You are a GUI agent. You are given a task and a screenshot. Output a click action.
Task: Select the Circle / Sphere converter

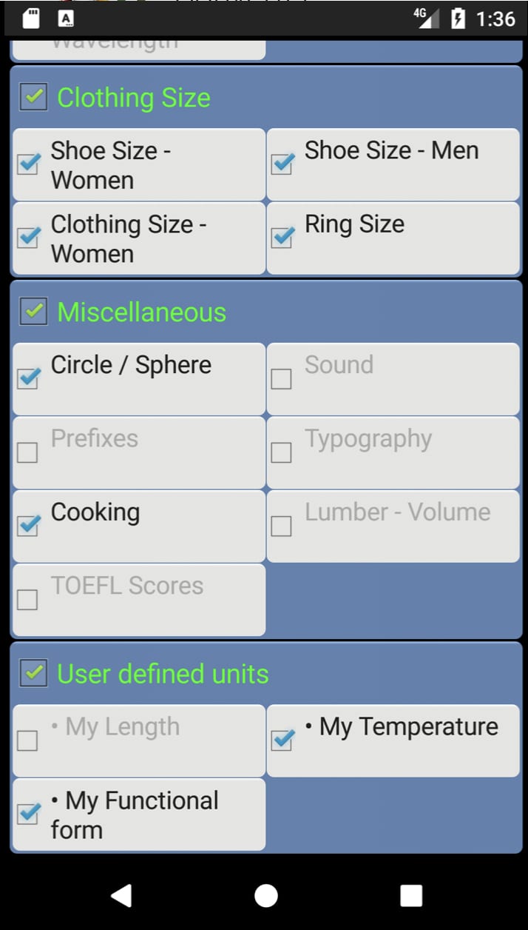pyautogui.click(x=138, y=378)
